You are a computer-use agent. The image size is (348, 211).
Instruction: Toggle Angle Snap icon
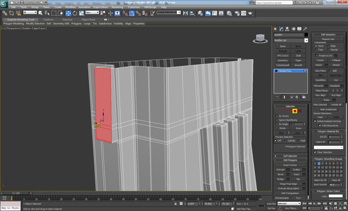point(132,13)
